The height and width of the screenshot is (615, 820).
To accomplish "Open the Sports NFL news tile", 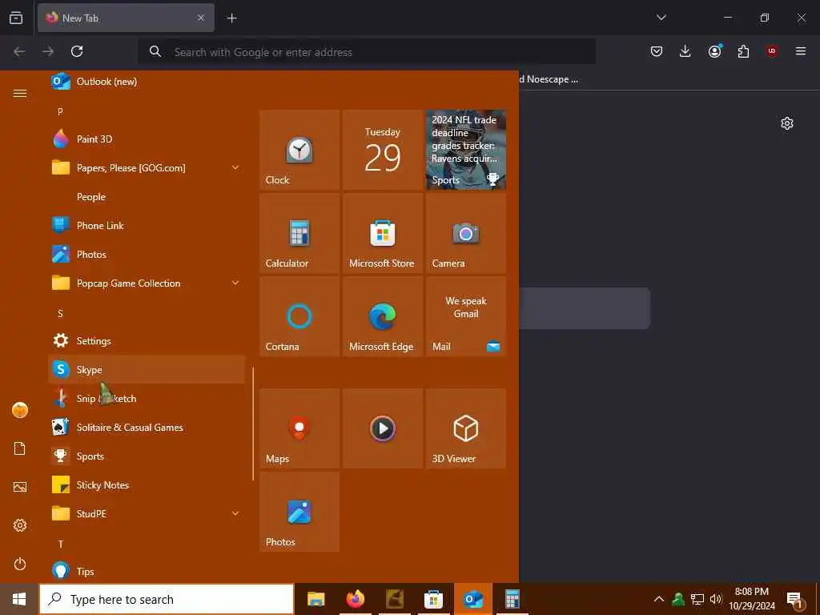I will pyautogui.click(x=466, y=150).
